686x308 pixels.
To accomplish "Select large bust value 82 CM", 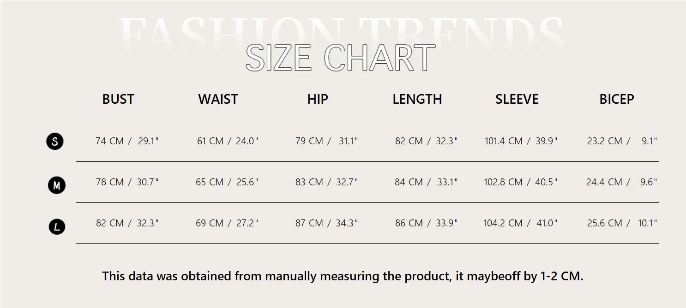I will click(110, 223).
